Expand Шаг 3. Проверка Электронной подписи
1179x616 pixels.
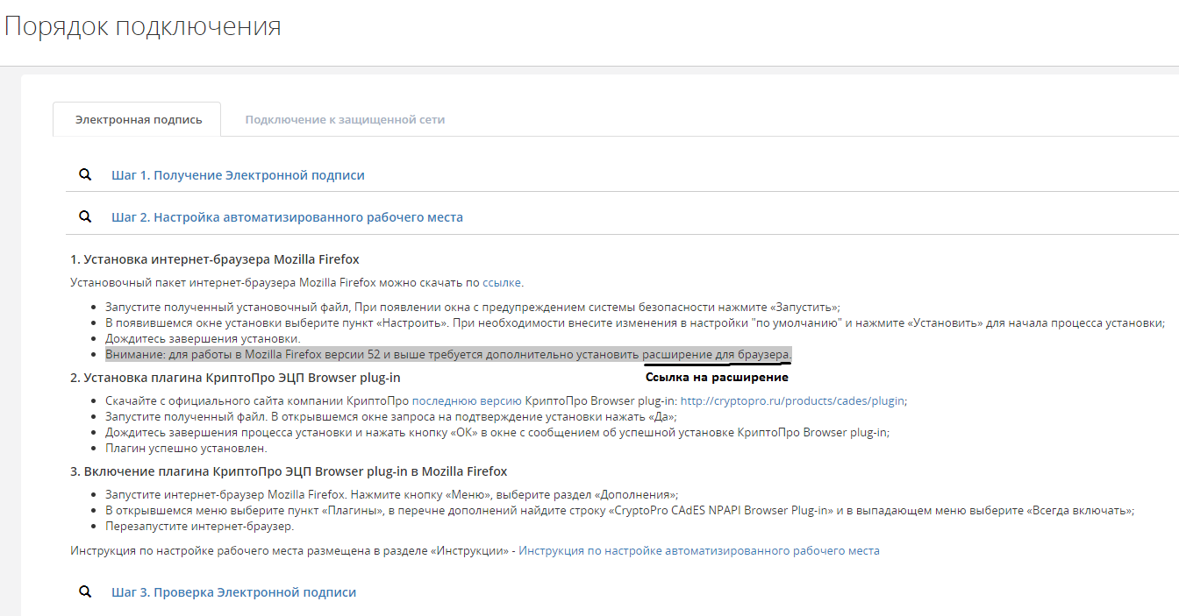(x=233, y=592)
